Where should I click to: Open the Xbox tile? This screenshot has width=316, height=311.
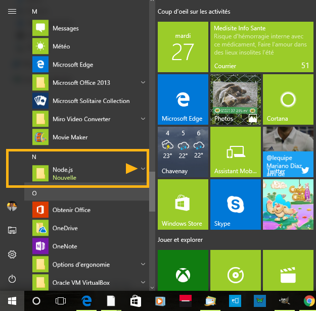point(183,270)
